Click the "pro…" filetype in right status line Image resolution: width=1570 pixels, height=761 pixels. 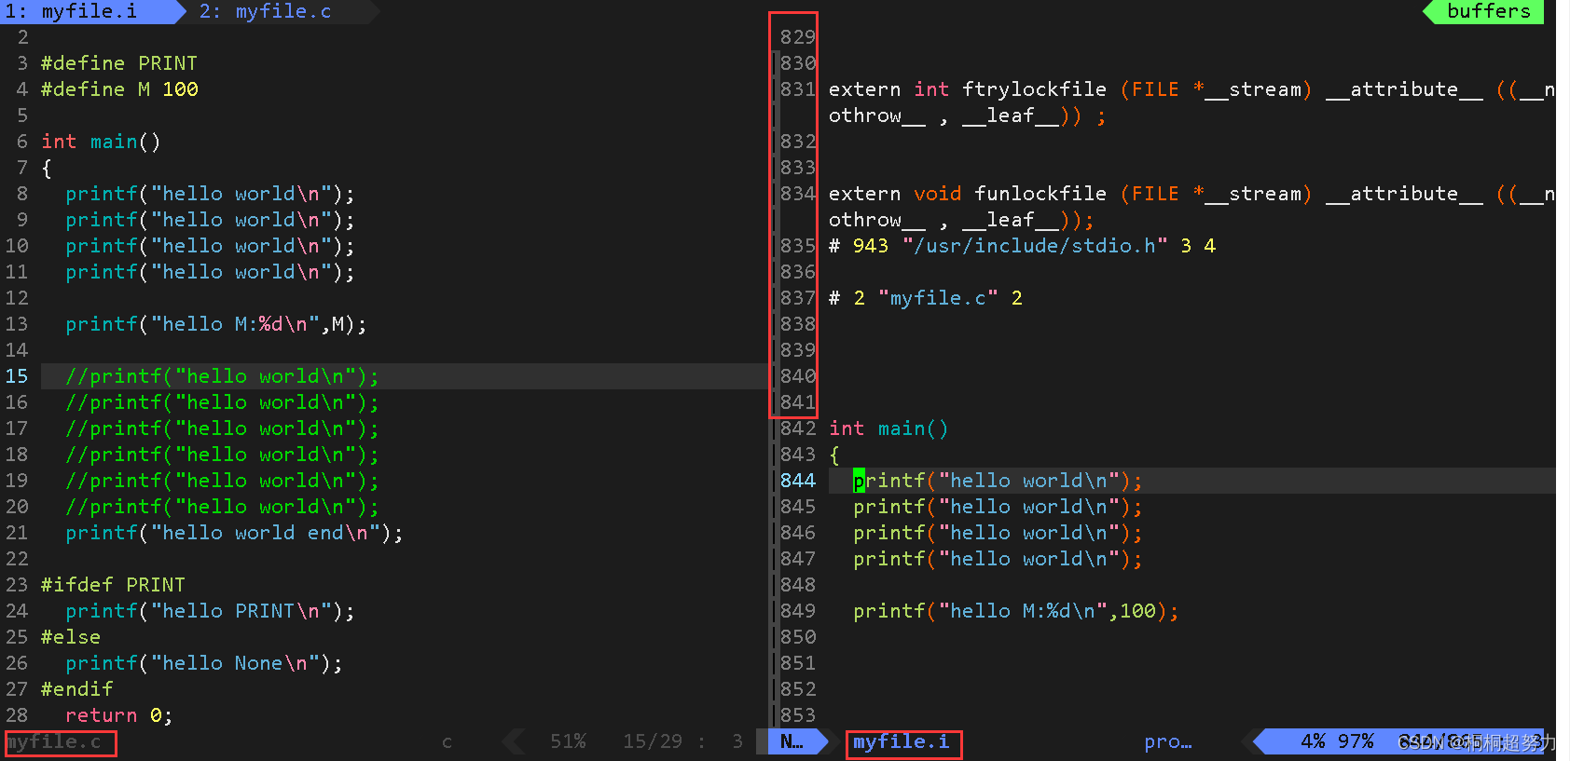pyautogui.click(x=1168, y=741)
